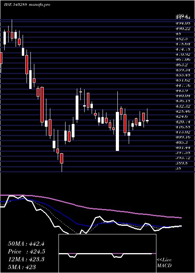195x273 pixels.
Task: Select the 490.22 price axis label
Action: 183,28
